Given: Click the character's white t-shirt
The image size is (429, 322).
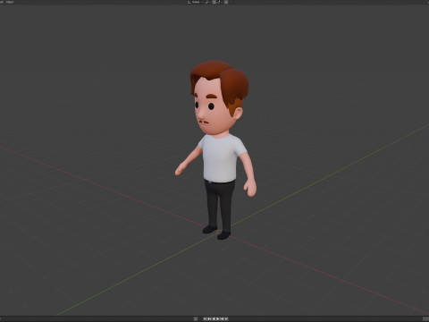Looking at the screenshot, I should (221, 159).
